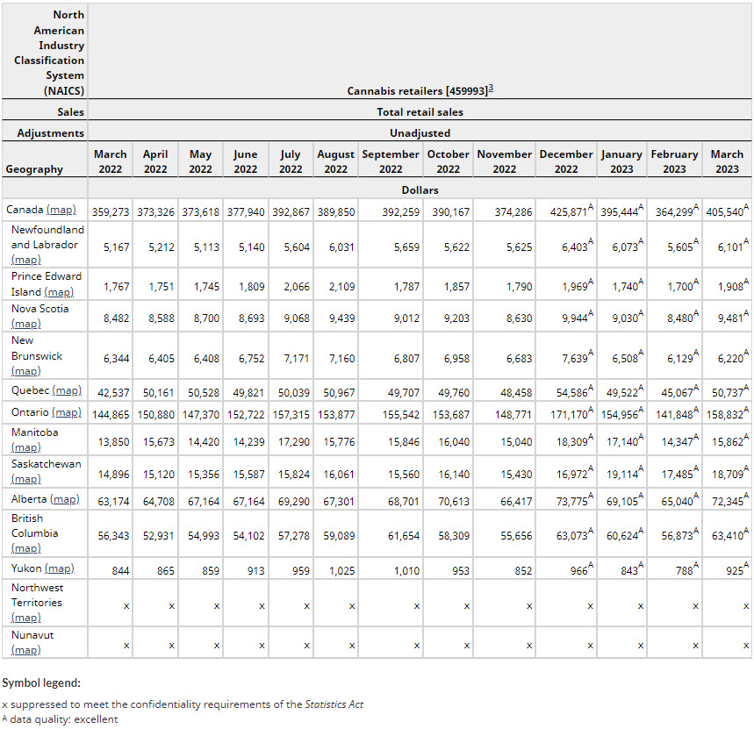Open the Yukon map link
Image resolution: width=754 pixels, height=729 pixels.
[59, 568]
